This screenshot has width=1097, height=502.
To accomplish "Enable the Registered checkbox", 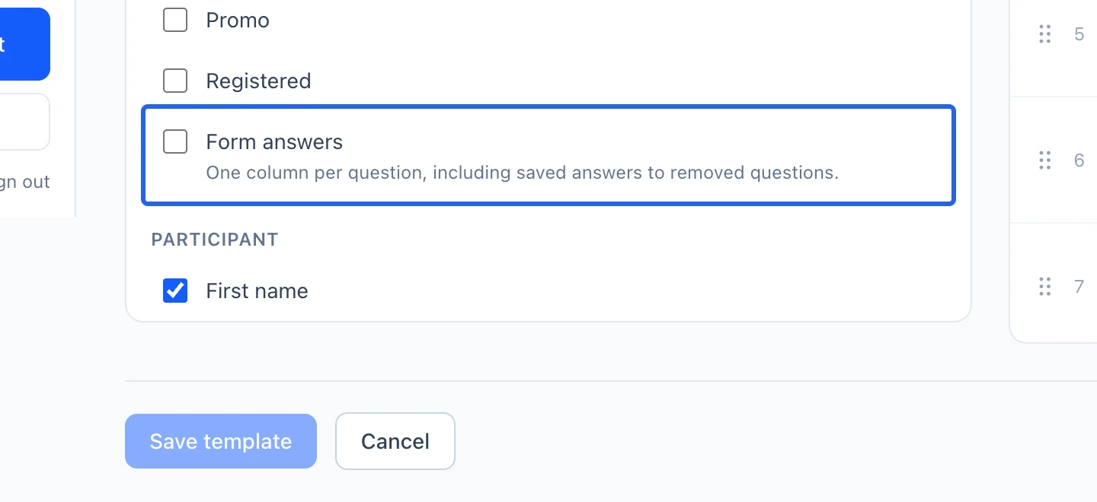I will tap(175, 81).
